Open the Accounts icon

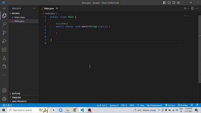(x=4, y=90)
